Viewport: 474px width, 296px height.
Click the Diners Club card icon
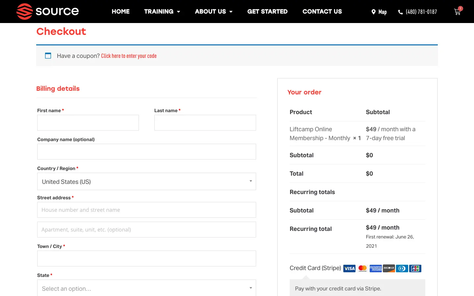click(x=402, y=268)
